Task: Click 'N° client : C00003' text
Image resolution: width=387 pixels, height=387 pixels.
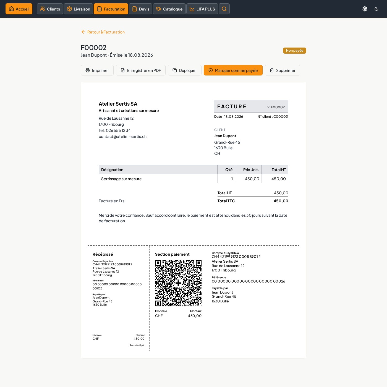Action: (x=273, y=117)
